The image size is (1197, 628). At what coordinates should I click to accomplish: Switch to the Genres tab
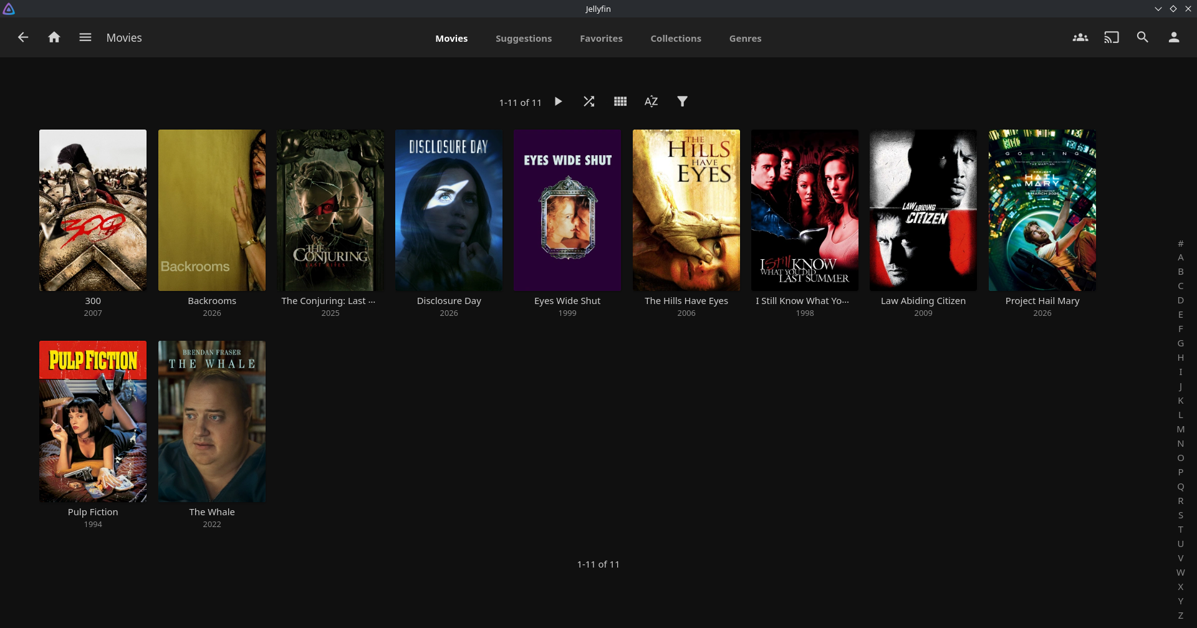(x=746, y=39)
